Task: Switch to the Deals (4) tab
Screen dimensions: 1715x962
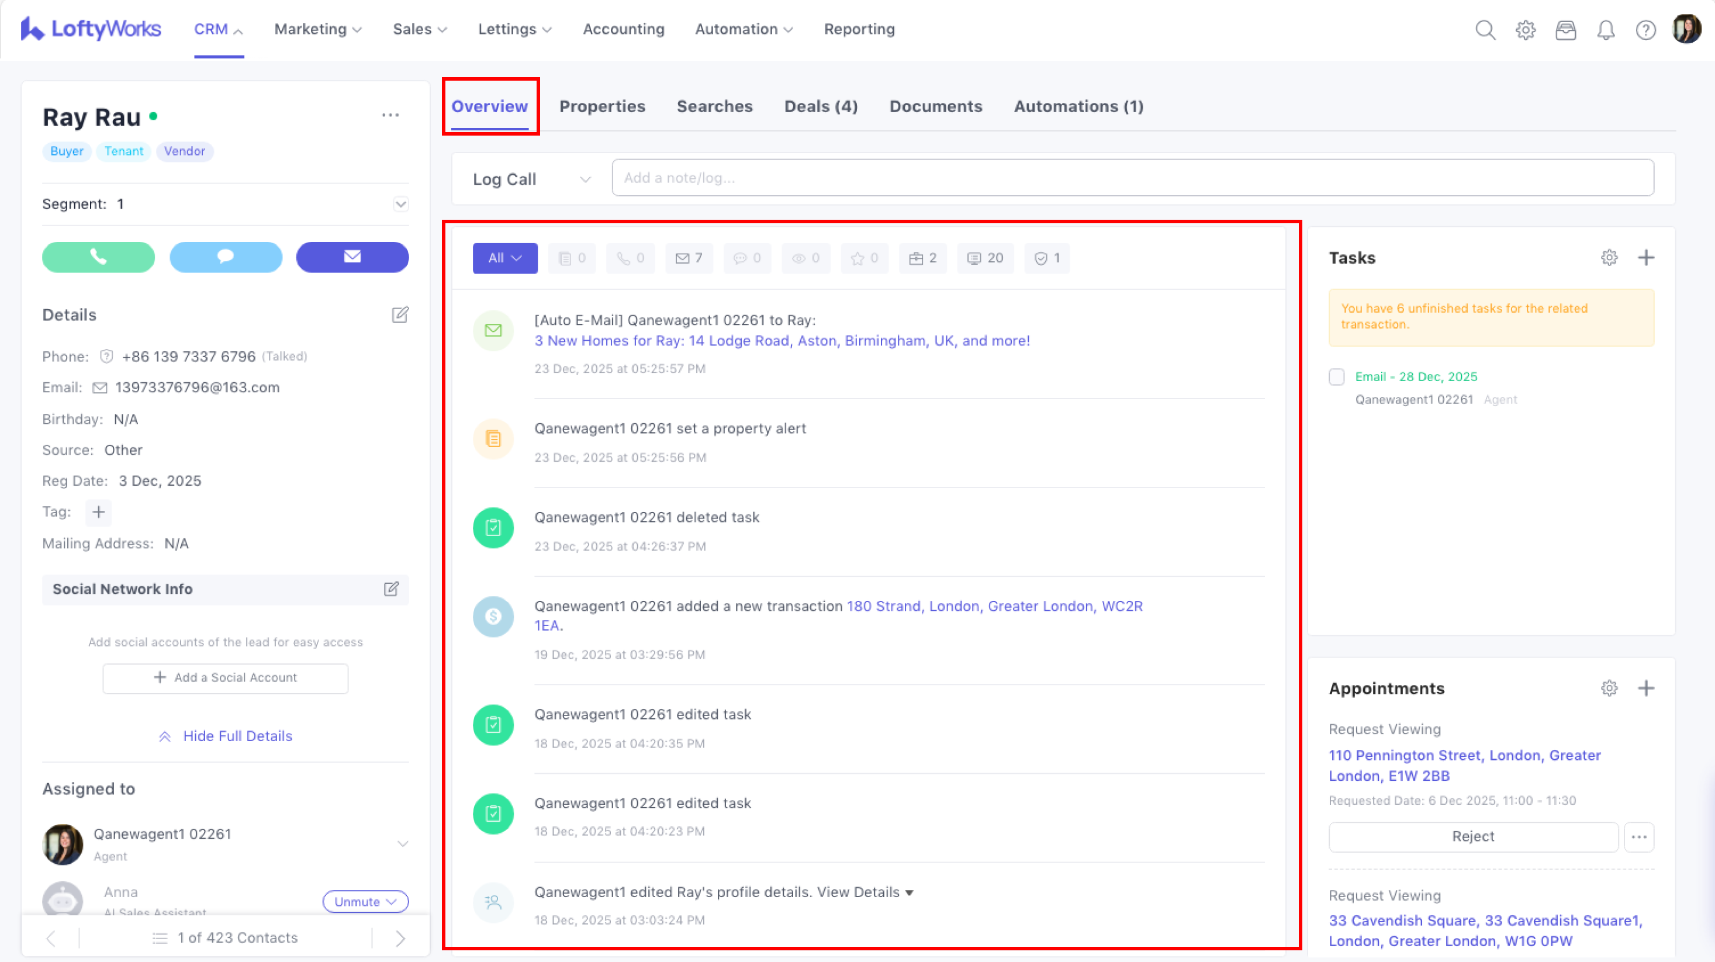Action: click(820, 106)
